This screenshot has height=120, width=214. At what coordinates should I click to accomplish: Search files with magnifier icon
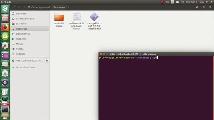pos(197,7)
